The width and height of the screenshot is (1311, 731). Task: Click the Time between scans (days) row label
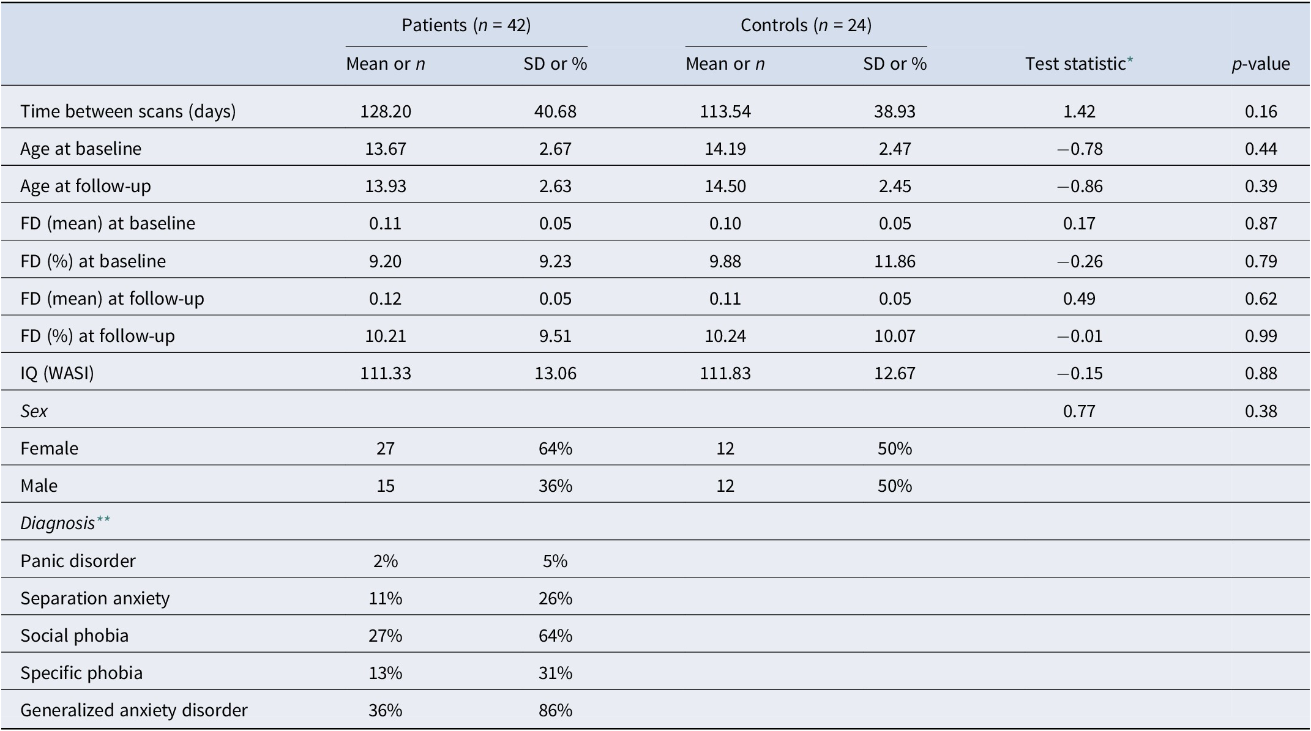point(128,111)
